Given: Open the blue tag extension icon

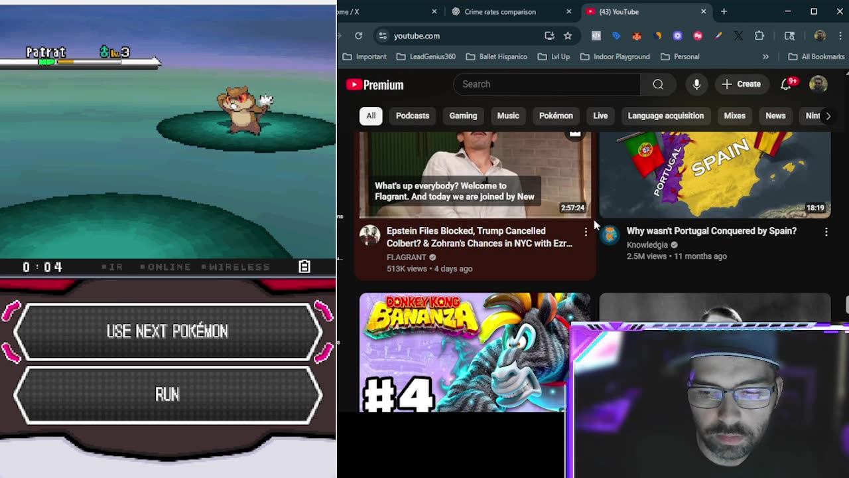Looking at the screenshot, I should coord(616,36).
